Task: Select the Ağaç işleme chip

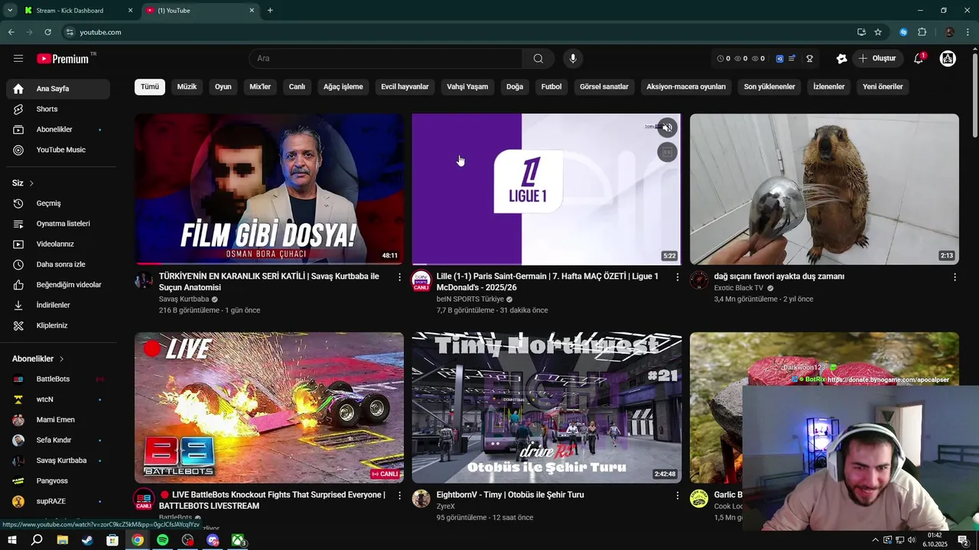Action: click(343, 87)
